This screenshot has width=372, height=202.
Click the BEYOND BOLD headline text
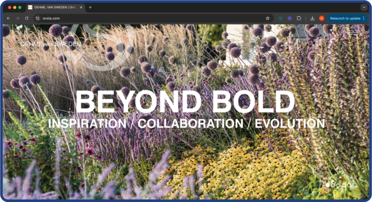coord(185,102)
